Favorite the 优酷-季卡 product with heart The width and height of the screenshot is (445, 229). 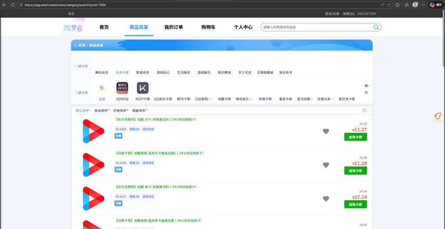pos(326,199)
